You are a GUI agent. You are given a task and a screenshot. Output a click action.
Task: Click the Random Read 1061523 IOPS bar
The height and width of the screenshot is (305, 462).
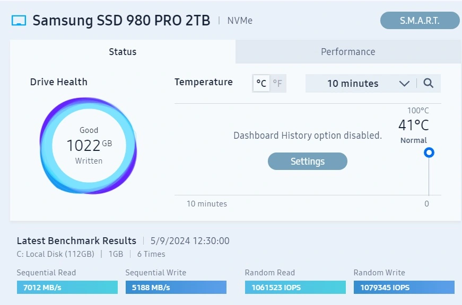[x=295, y=288]
